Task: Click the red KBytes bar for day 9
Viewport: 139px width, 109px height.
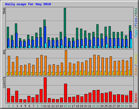Action: coord(41,96)
